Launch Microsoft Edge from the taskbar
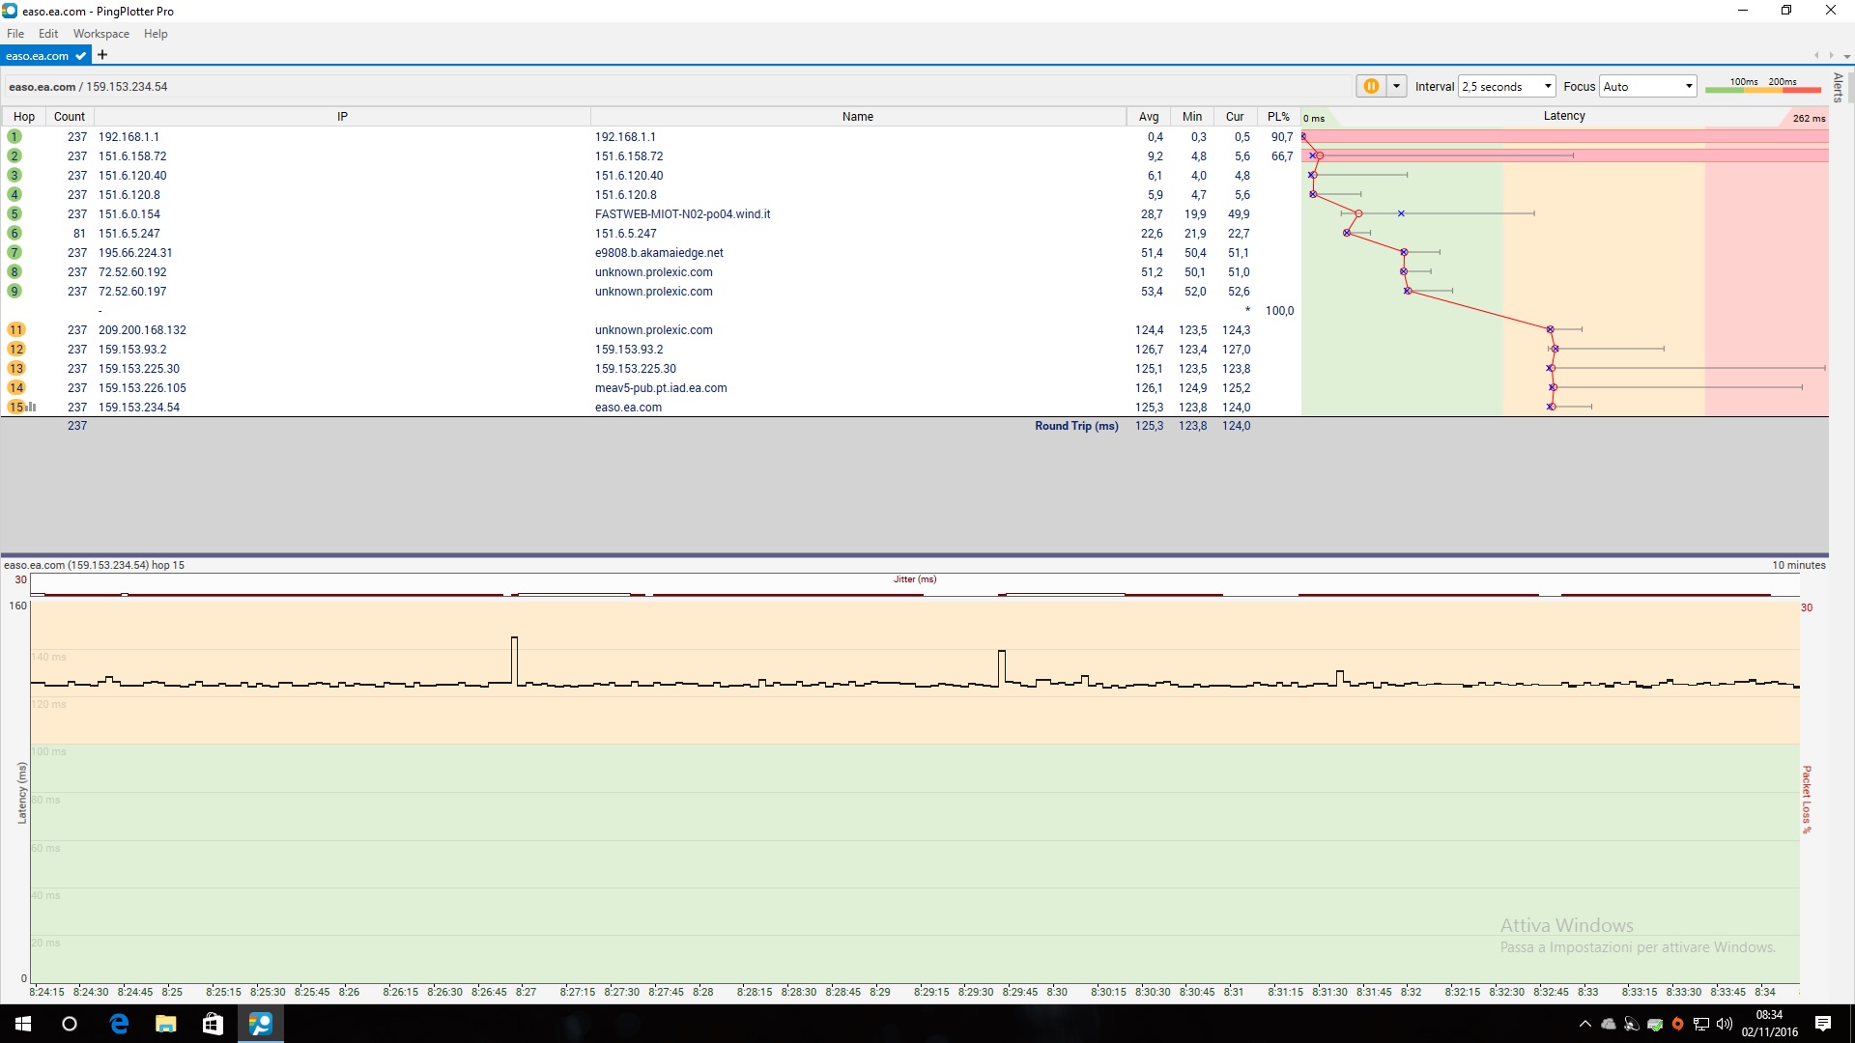The height and width of the screenshot is (1043, 1855). click(119, 1024)
